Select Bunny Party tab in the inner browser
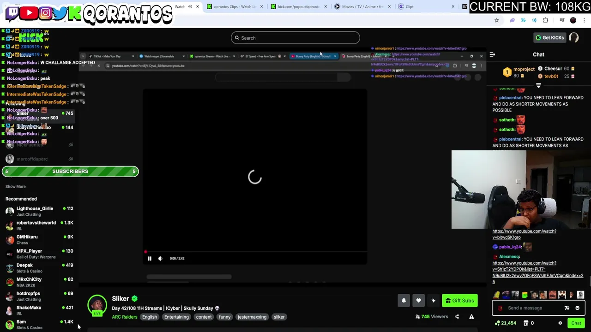 (x=313, y=56)
